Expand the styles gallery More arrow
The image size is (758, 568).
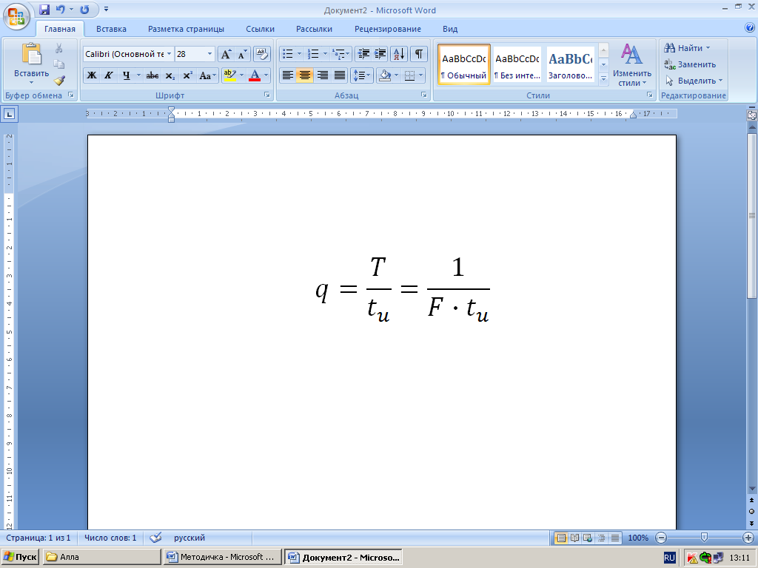click(603, 80)
